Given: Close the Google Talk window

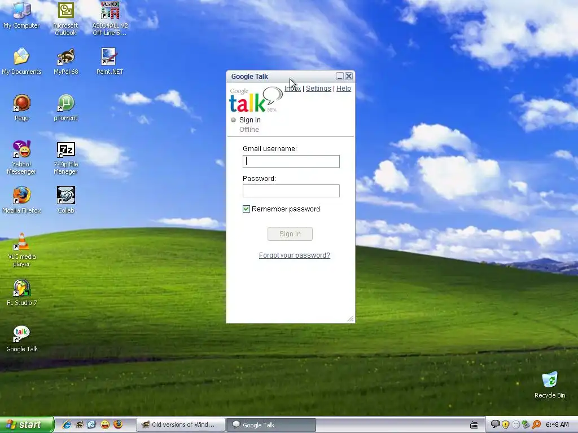Looking at the screenshot, I should pyautogui.click(x=349, y=76).
